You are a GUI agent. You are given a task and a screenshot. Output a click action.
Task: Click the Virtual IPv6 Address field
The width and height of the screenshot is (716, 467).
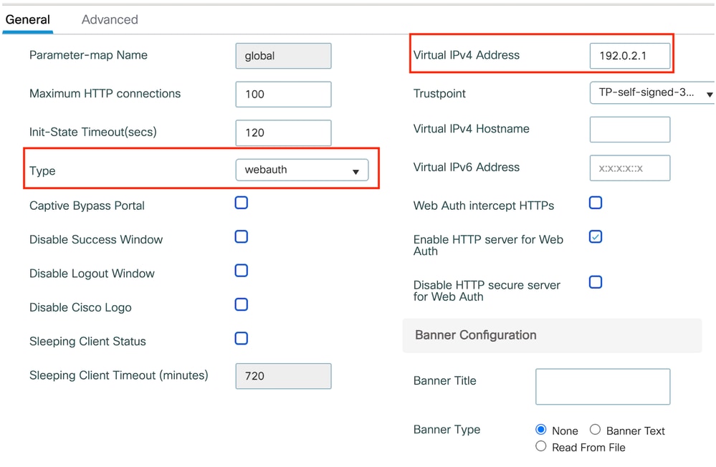click(630, 168)
